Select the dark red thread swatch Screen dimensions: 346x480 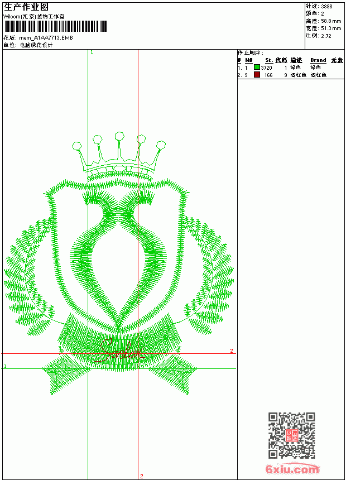pyautogui.click(x=257, y=74)
